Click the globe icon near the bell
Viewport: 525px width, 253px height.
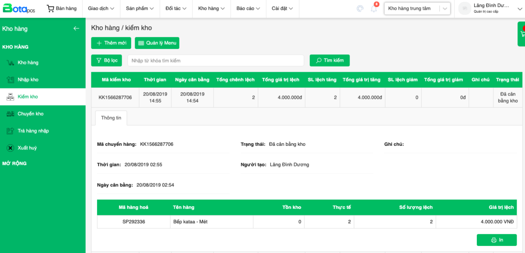point(360,9)
